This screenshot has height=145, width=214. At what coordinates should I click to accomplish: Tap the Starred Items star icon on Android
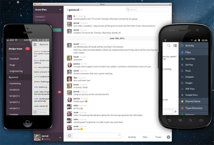182,101
